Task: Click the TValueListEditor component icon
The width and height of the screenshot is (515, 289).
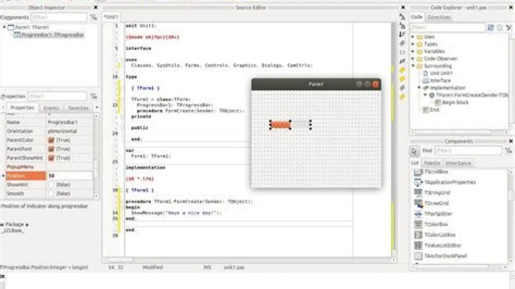Action: click(418, 245)
